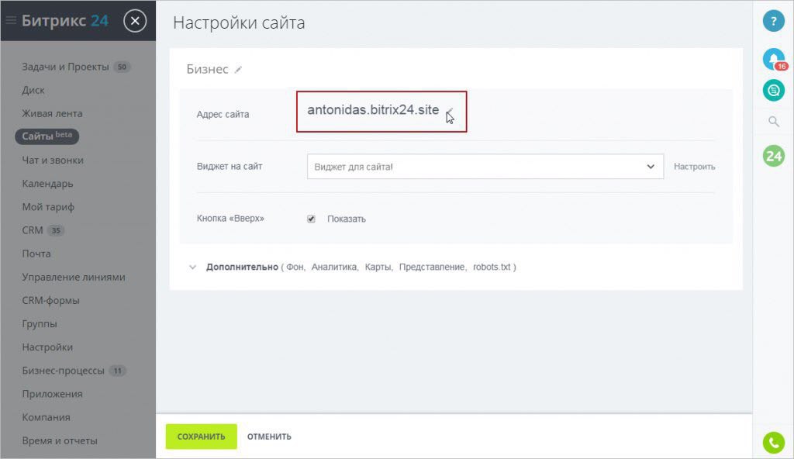
Task: Open Календарь in the left menu
Action: (x=47, y=184)
